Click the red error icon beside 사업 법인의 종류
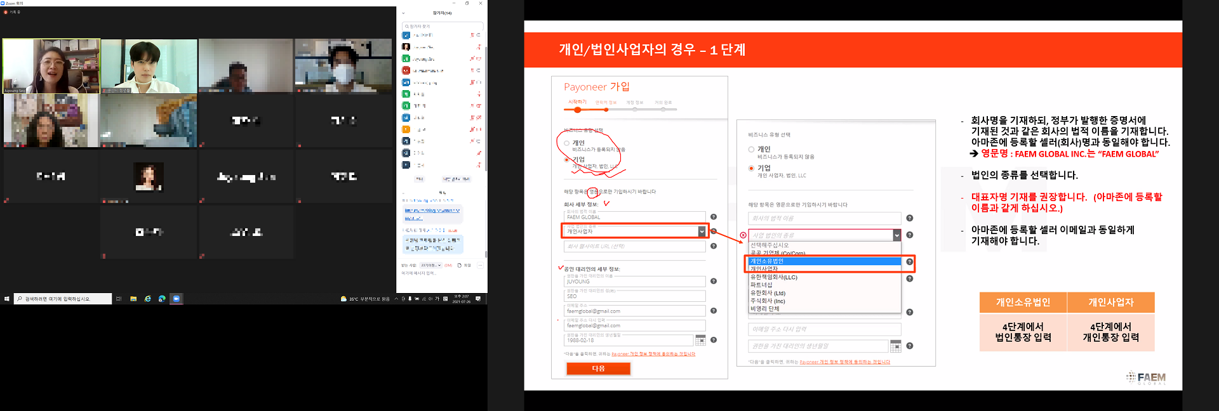This screenshot has height=411, width=1219. tap(743, 235)
